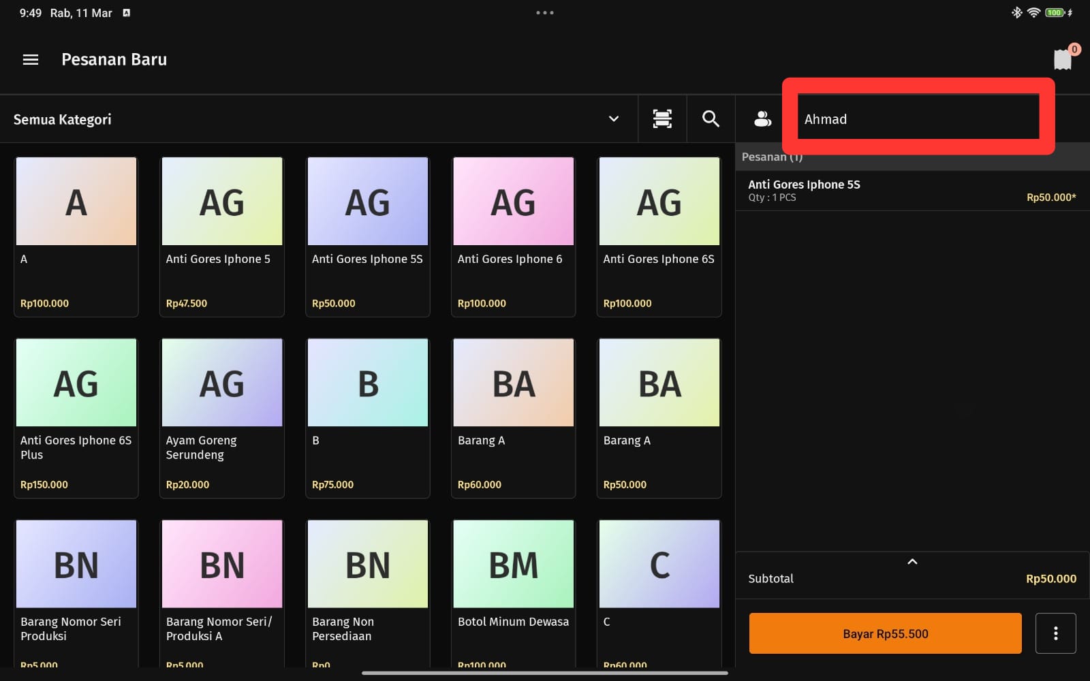Select the Anti Gores Iphone 5S order line
The height and width of the screenshot is (681, 1090).
point(912,191)
